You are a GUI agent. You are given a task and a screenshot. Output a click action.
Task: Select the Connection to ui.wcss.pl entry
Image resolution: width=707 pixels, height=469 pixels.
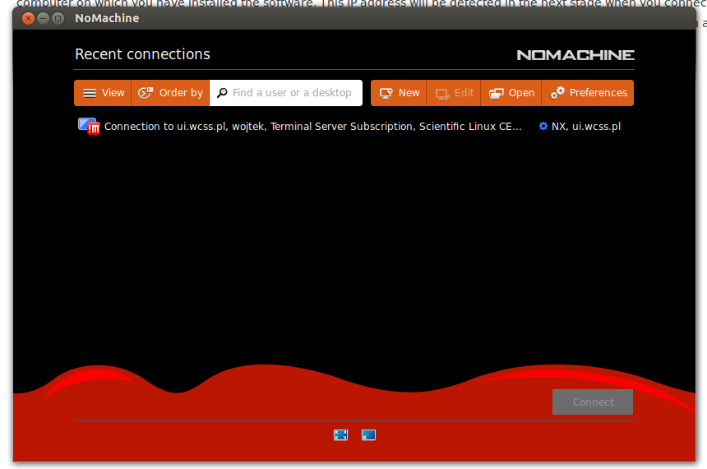click(x=312, y=127)
